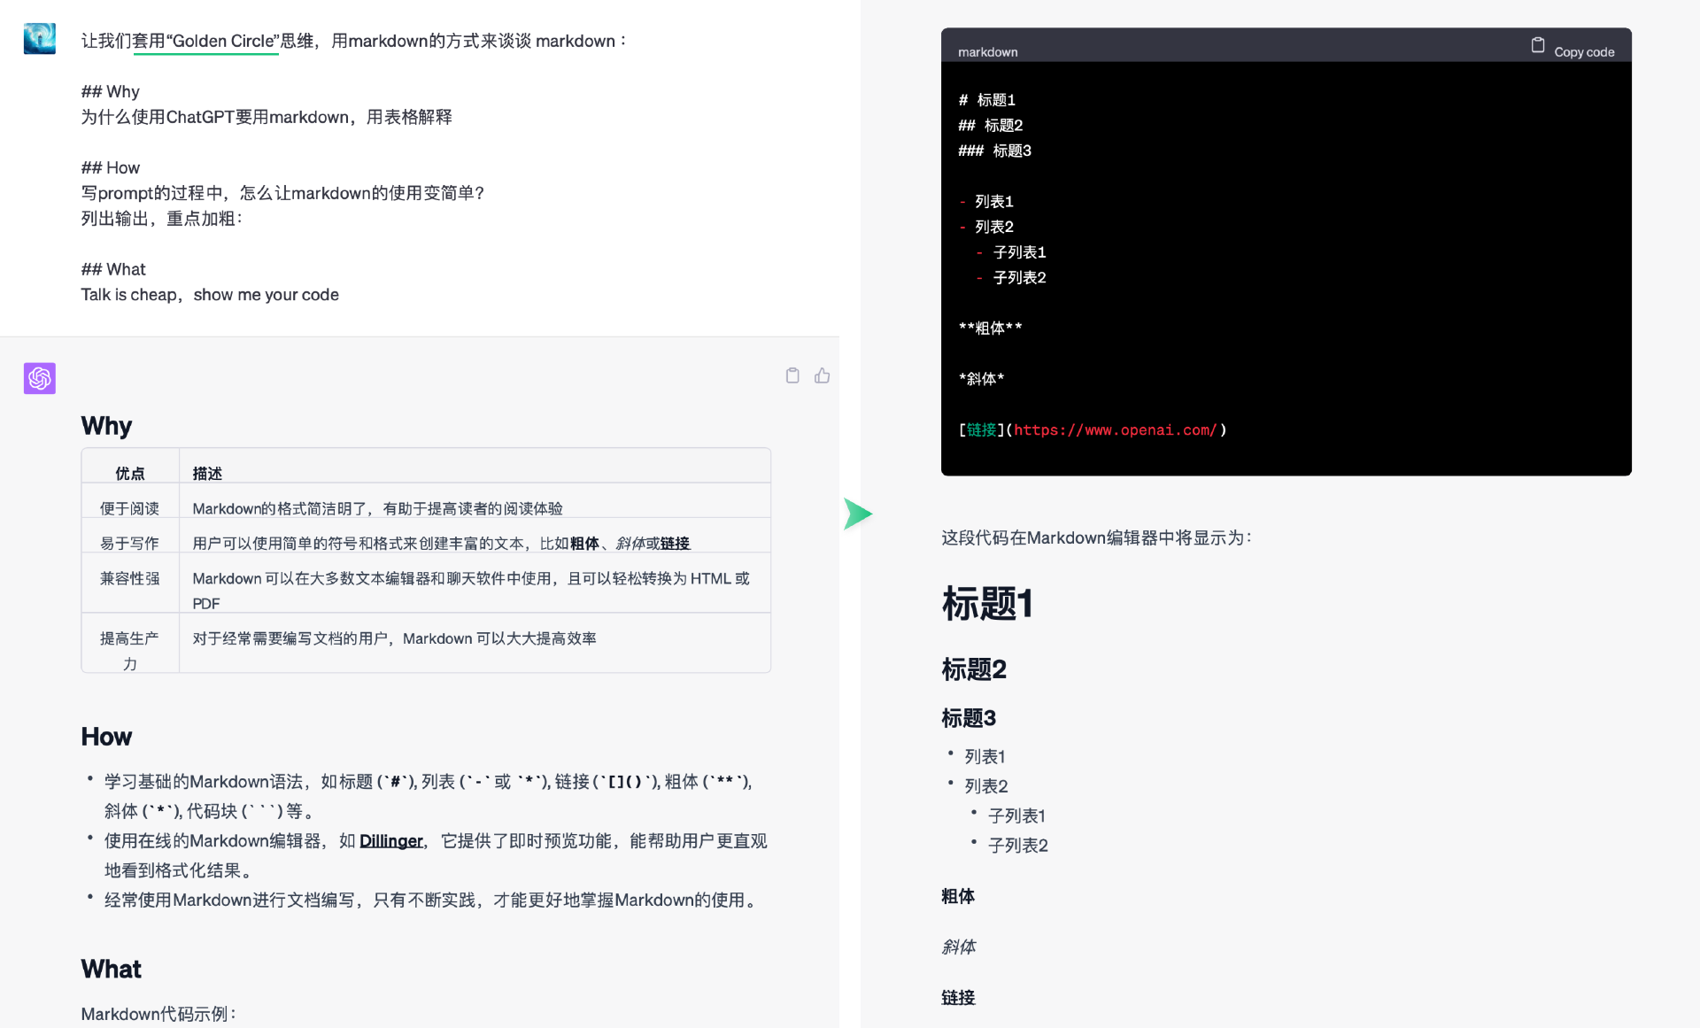The height and width of the screenshot is (1028, 1700).
Task: Click 'Markdown代码示例:' text
Action: [158, 1014]
